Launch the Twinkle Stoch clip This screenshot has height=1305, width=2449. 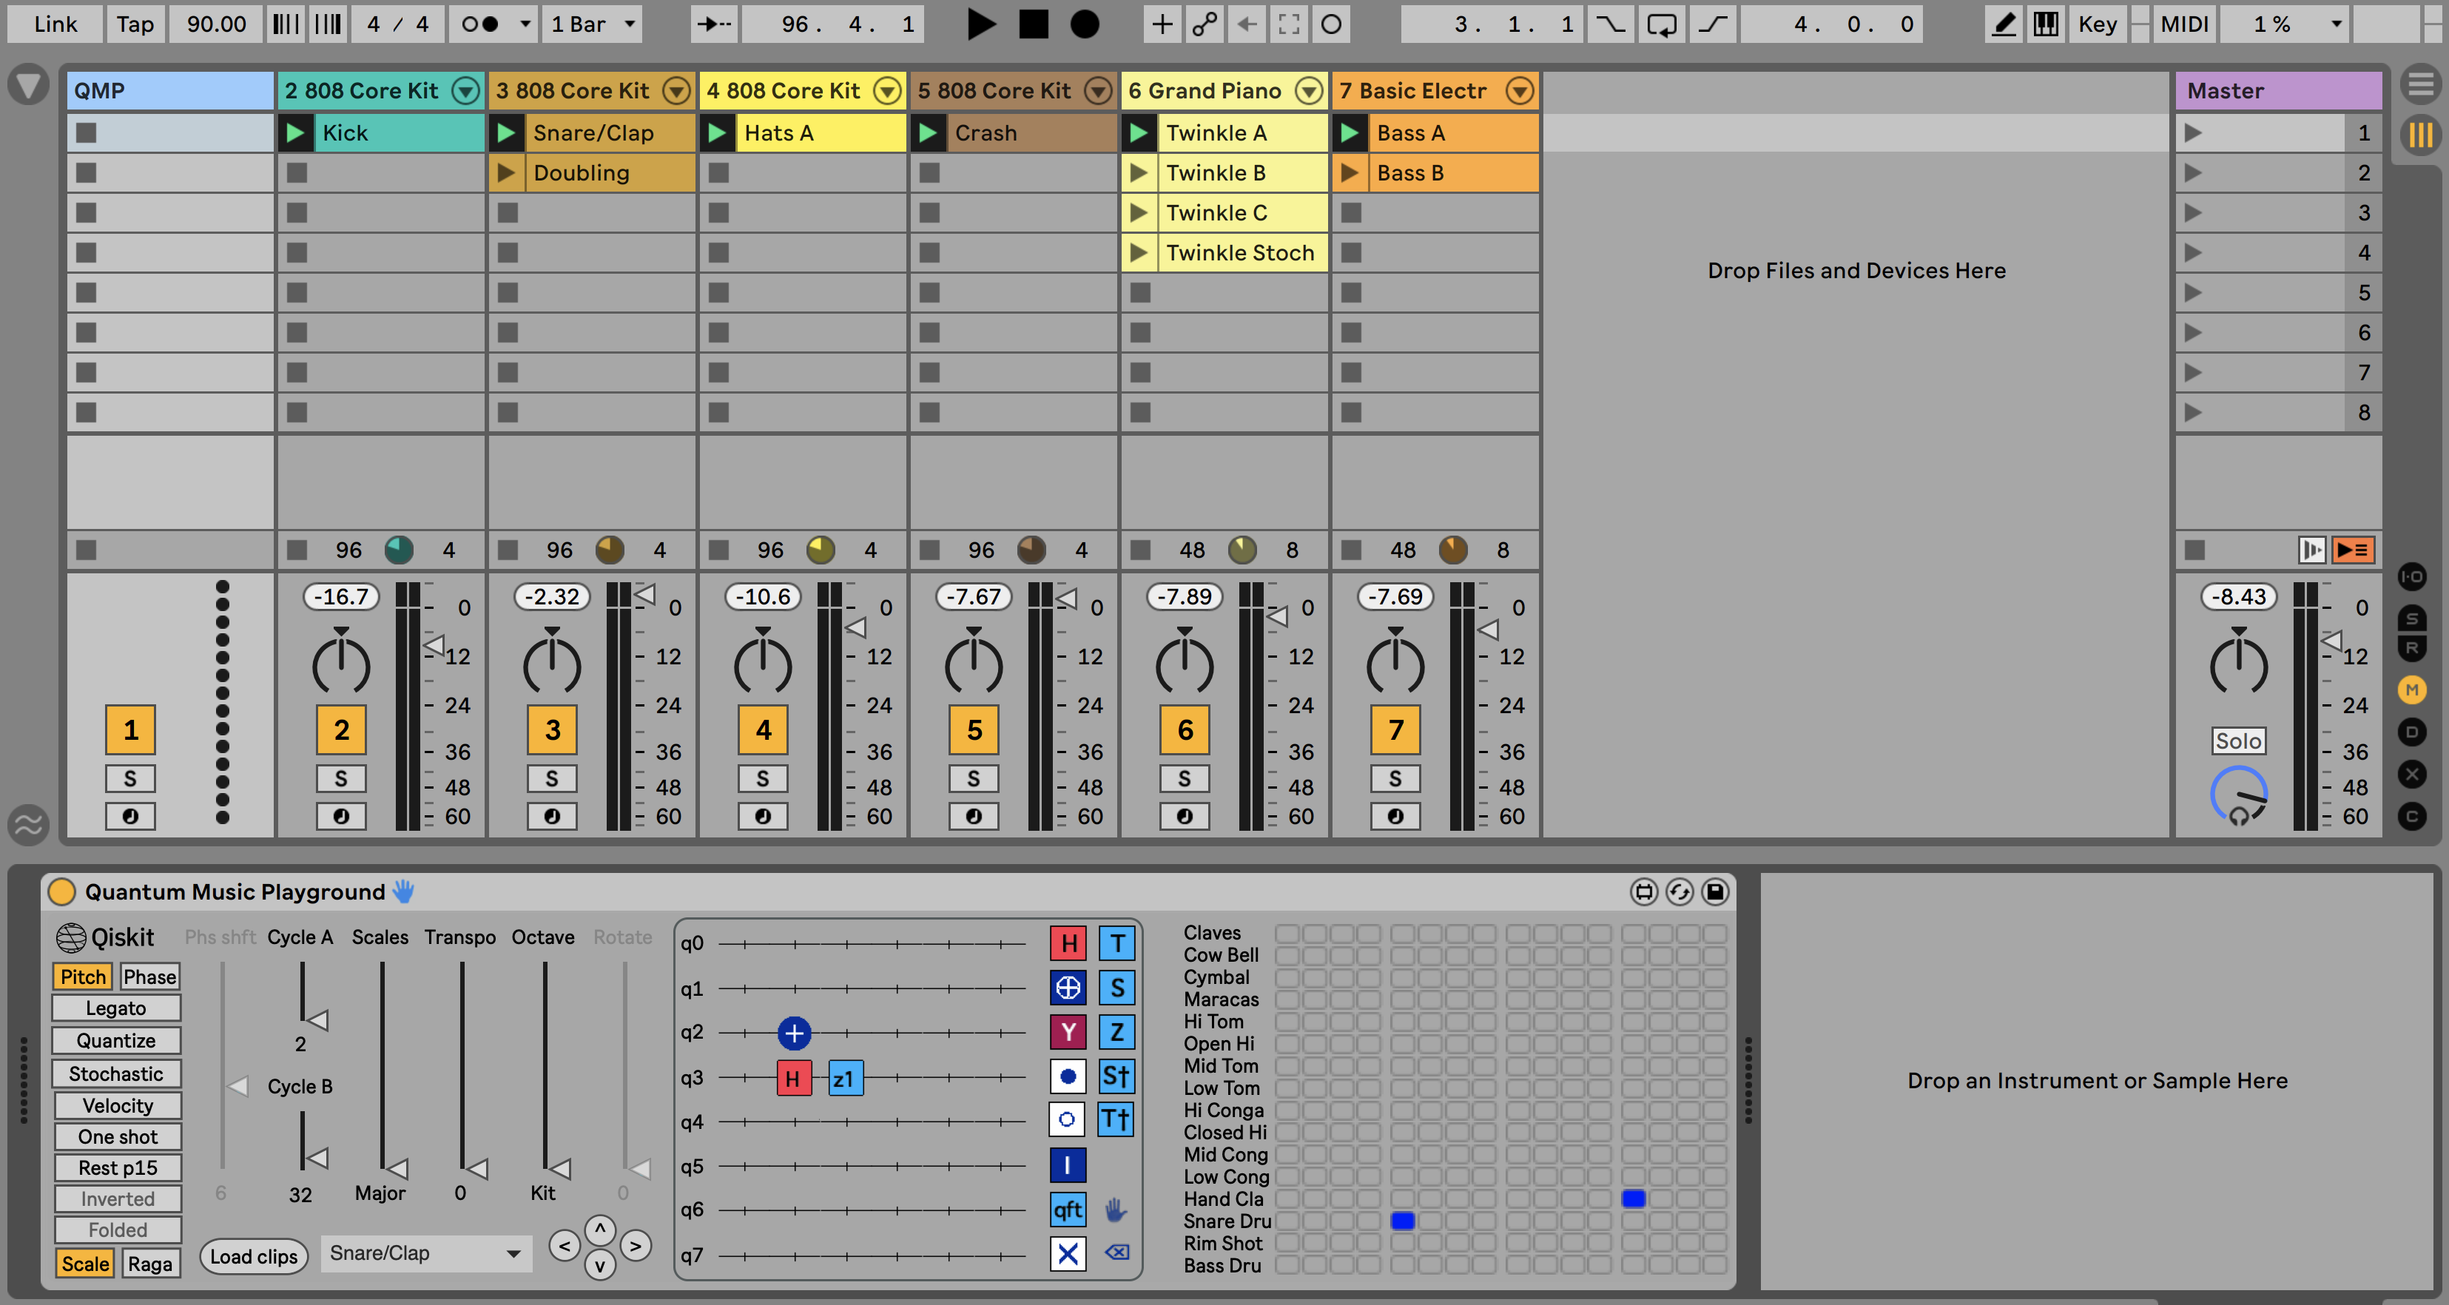[1138, 253]
